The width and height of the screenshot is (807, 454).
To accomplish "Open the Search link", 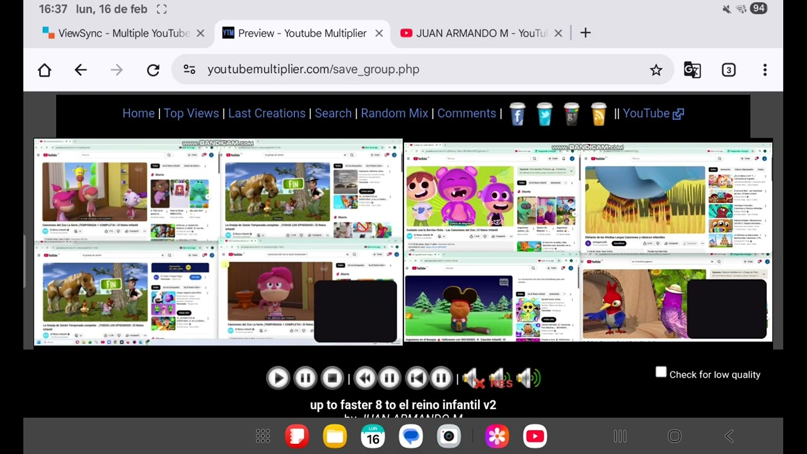I will pos(333,113).
